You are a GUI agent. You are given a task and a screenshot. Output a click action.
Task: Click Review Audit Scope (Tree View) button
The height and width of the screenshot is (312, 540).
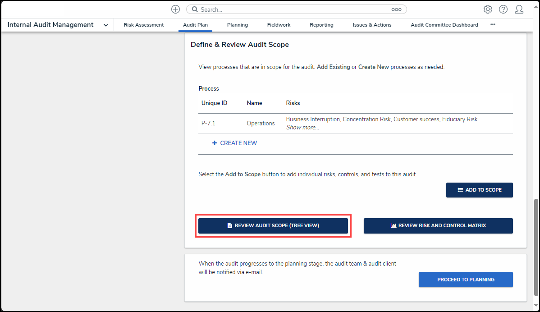[x=273, y=225]
